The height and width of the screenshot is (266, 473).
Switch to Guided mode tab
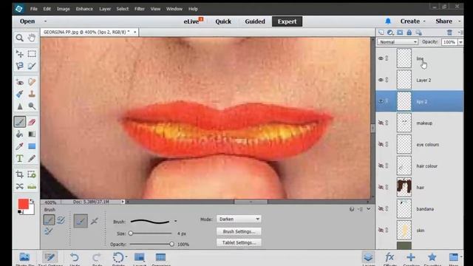pos(255,21)
